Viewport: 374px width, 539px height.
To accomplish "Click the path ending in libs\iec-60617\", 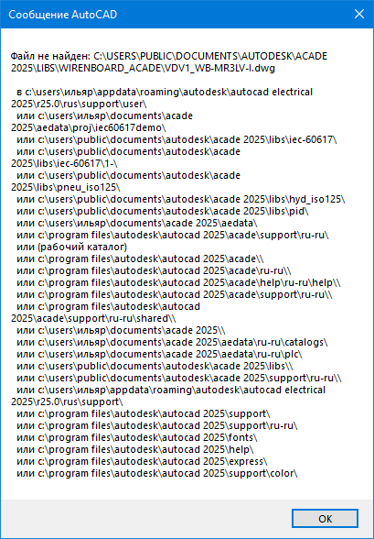I will (x=176, y=139).
